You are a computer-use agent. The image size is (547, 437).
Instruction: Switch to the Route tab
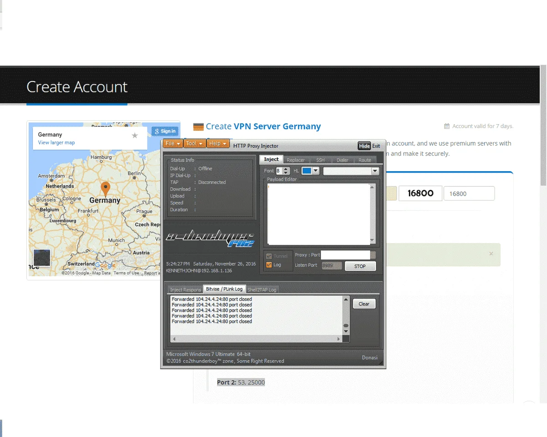[x=365, y=160]
